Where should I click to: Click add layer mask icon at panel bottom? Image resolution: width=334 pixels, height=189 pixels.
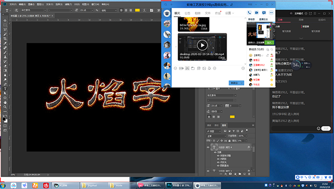click(x=230, y=174)
